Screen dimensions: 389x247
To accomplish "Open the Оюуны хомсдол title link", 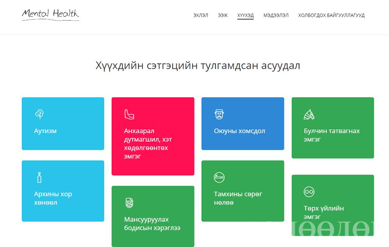I will (239, 131).
